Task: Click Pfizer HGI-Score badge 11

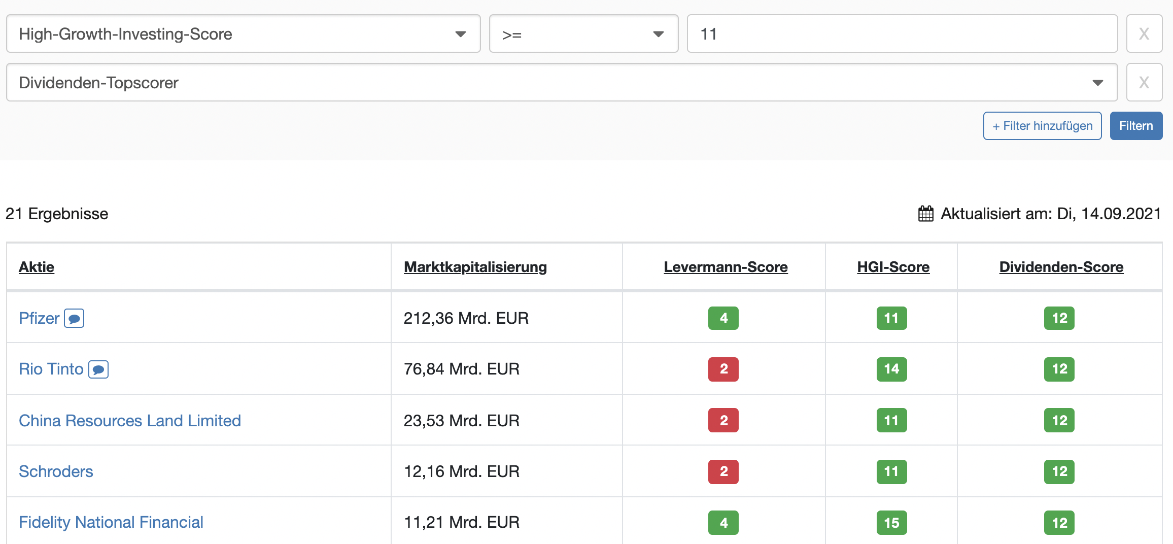Action: click(x=892, y=318)
